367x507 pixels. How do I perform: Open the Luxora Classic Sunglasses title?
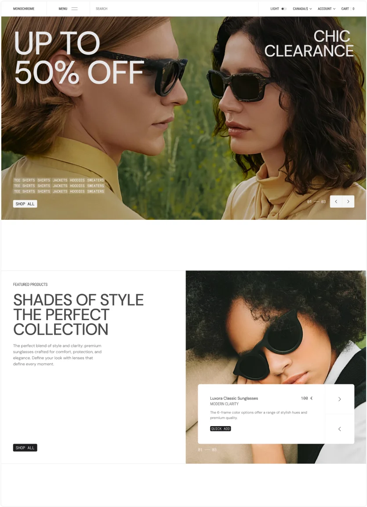tap(234, 398)
